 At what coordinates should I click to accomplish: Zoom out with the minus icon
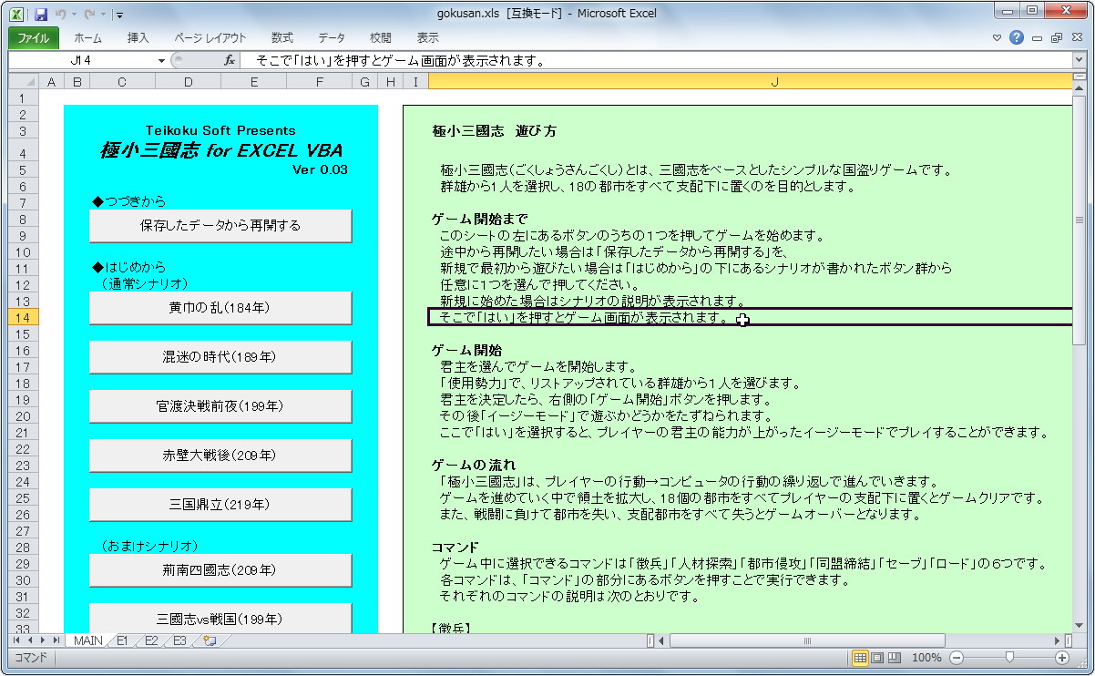point(956,657)
